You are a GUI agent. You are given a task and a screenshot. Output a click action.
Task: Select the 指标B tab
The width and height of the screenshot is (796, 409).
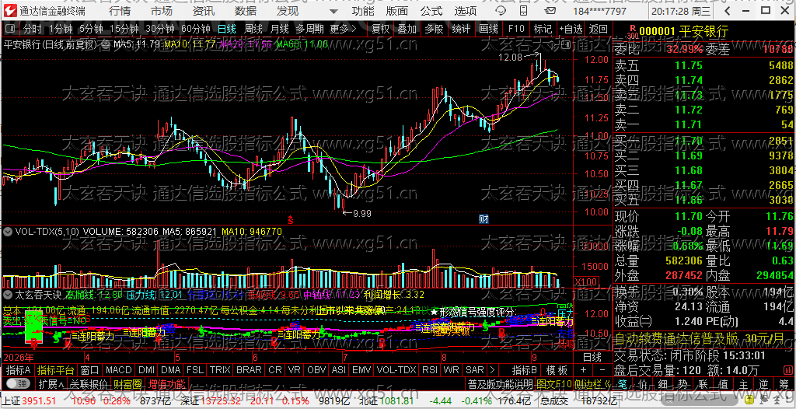click(x=525, y=370)
